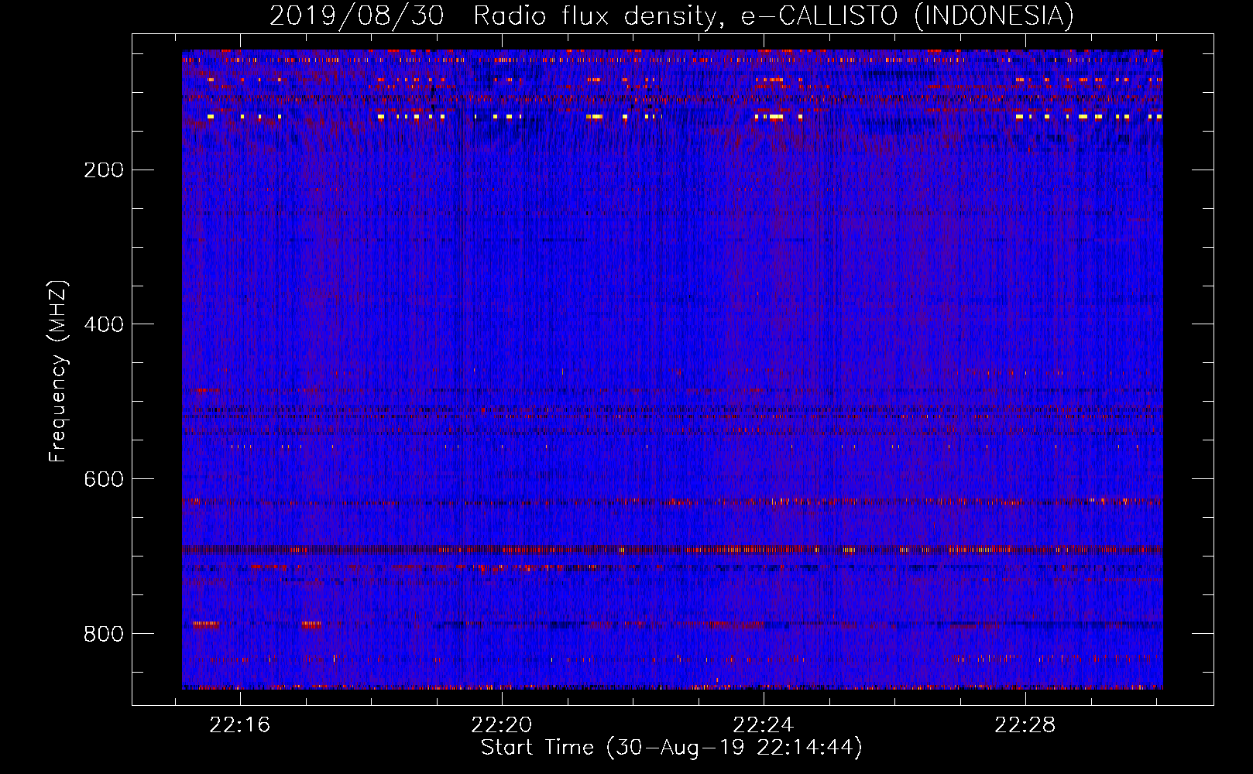Click the '22:28' time tick label

(x=1025, y=725)
